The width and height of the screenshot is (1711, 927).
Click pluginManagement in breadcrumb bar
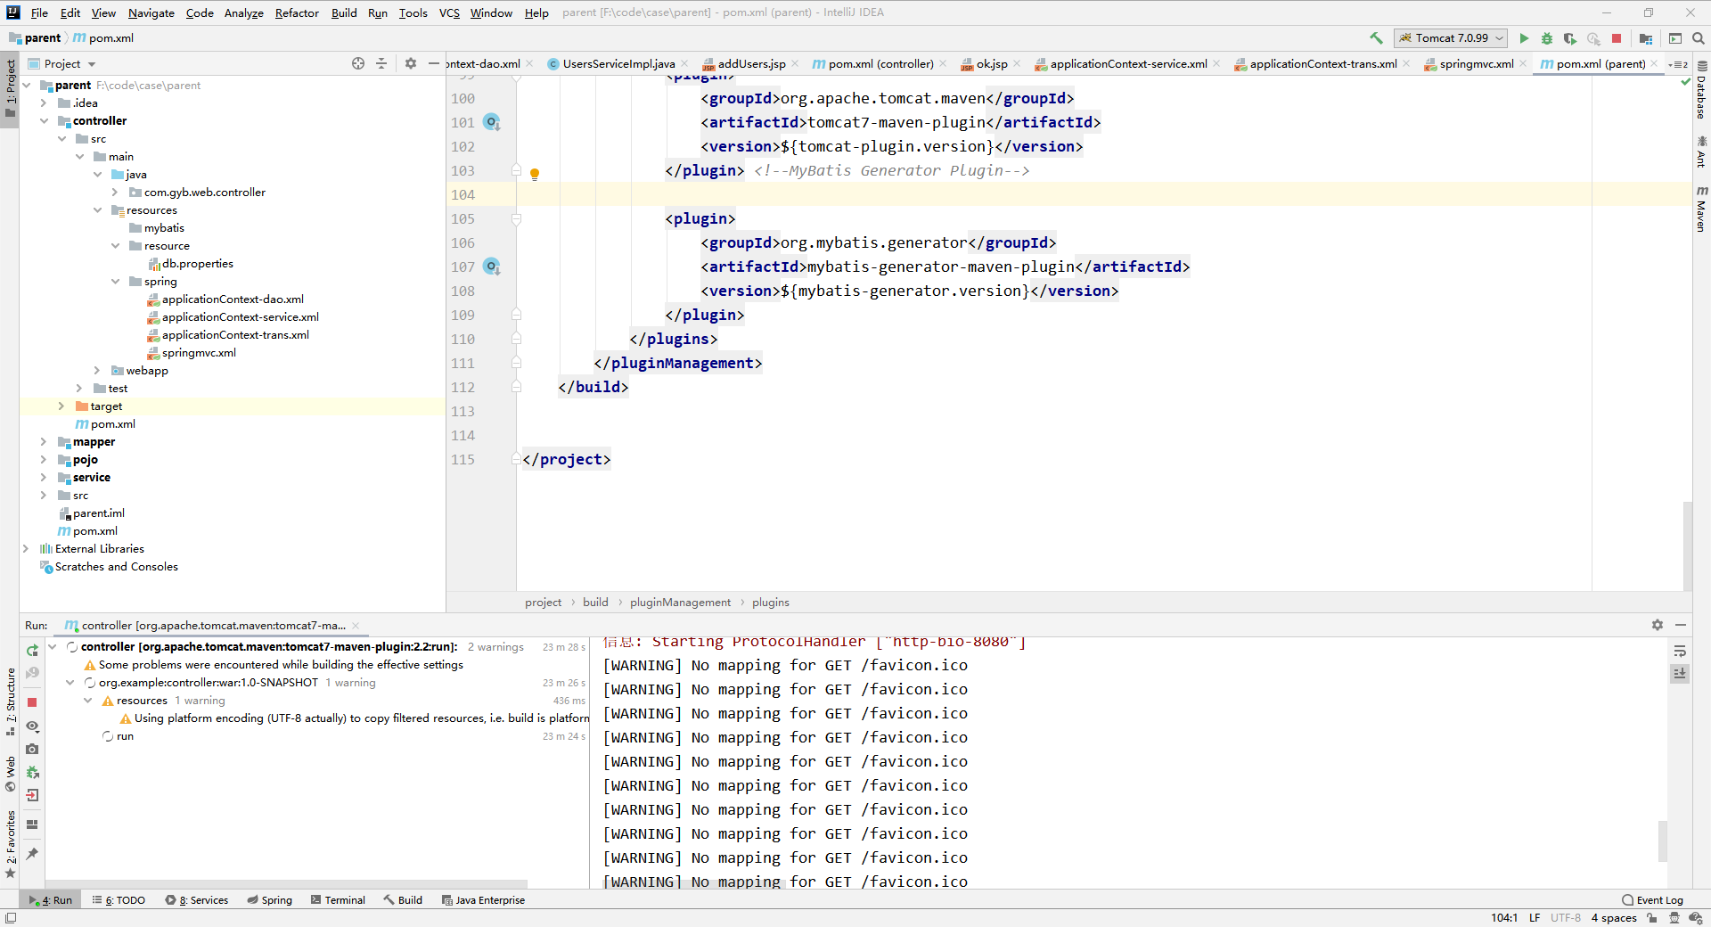click(x=680, y=603)
